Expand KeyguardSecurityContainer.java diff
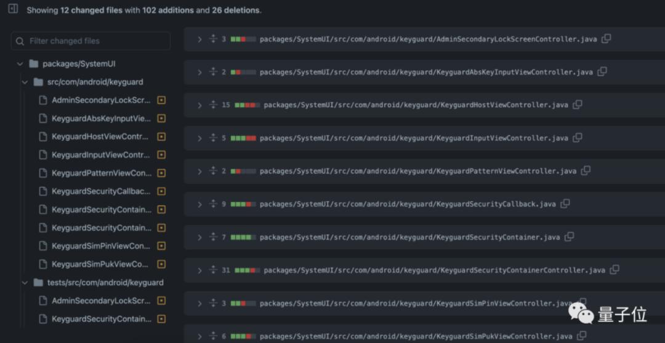The width and height of the screenshot is (665, 343). coord(199,238)
